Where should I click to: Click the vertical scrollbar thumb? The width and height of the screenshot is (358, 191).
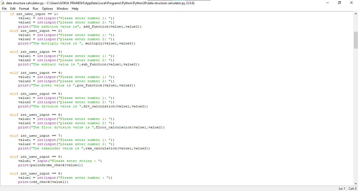tap(356, 40)
